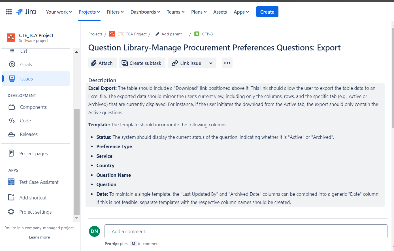This screenshot has height=251, width=394.
Task: Open Components from the sidebar
Action: click(x=12, y=107)
